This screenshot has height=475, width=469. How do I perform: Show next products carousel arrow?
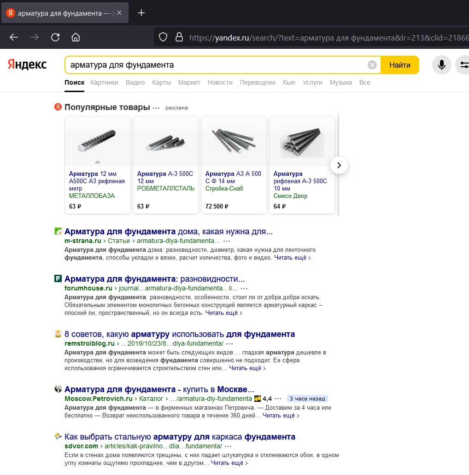tap(339, 165)
